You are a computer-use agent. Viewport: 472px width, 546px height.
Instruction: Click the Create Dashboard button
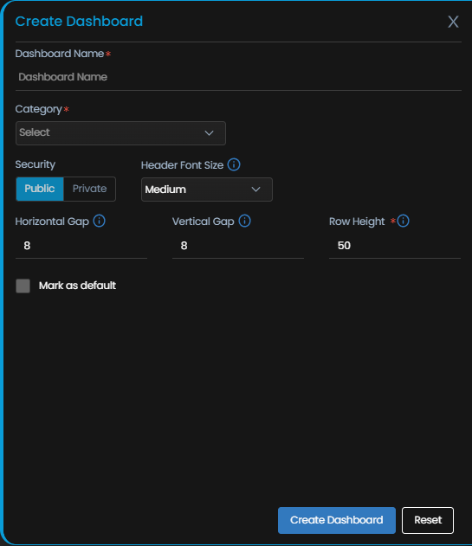[337, 520]
